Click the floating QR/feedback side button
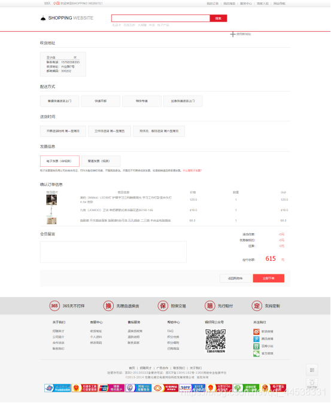The image size is (331, 403). coord(312,370)
